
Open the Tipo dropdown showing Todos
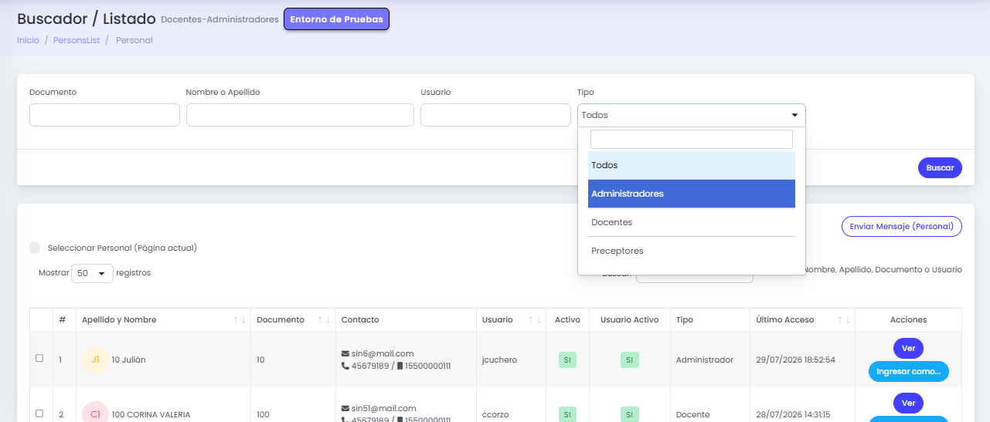point(691,115)
